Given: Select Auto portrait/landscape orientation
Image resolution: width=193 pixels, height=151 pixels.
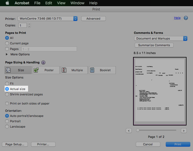Looking at the screenshot, I should coord(7,116).
